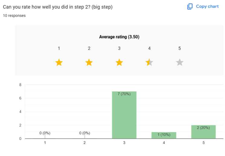Click the first gold star

59,63
